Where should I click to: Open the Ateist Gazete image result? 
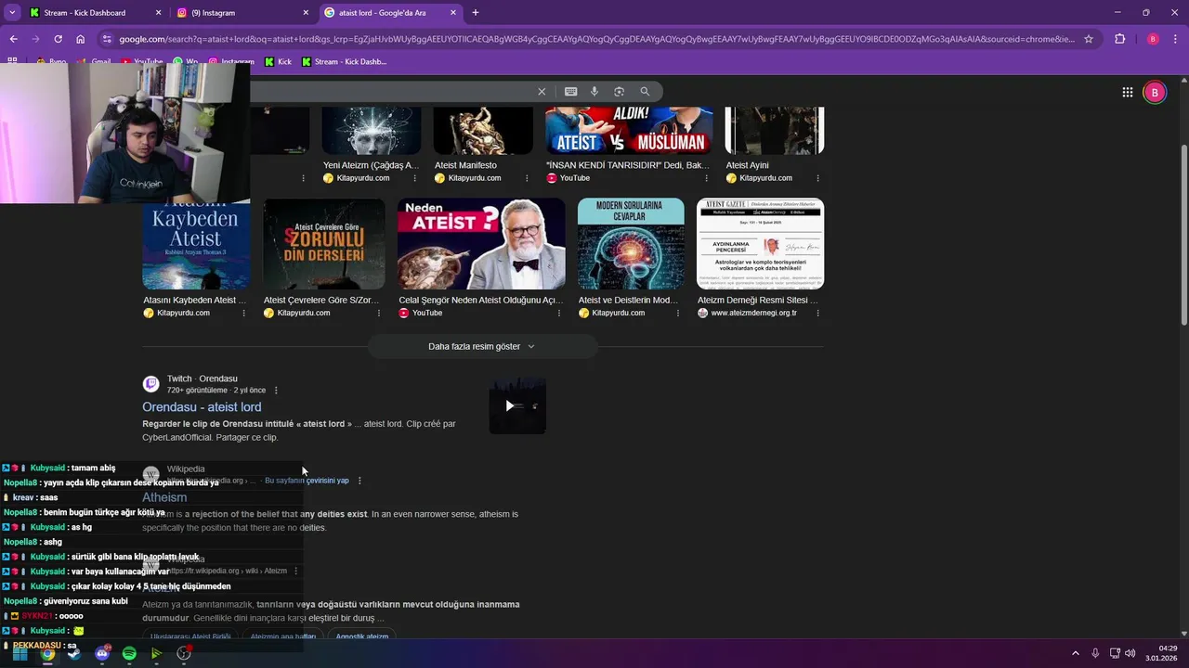tap(760, 244)
